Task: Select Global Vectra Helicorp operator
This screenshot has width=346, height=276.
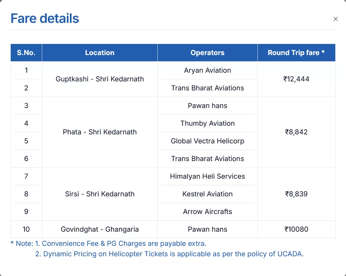Action: (x=207, y=141)
